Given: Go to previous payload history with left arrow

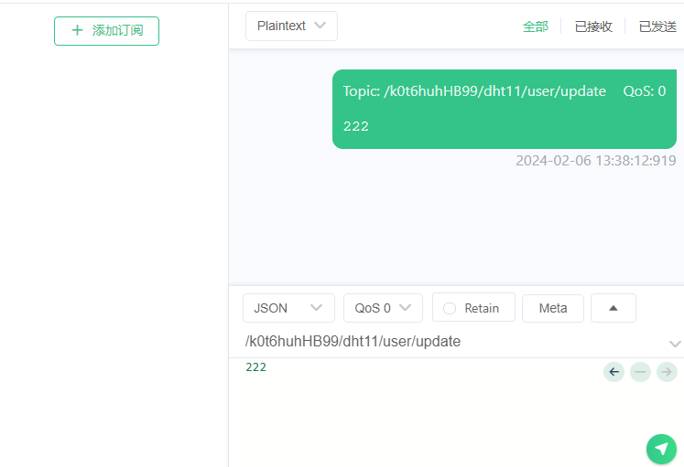Looking at the screenshot, I should 613,372.
